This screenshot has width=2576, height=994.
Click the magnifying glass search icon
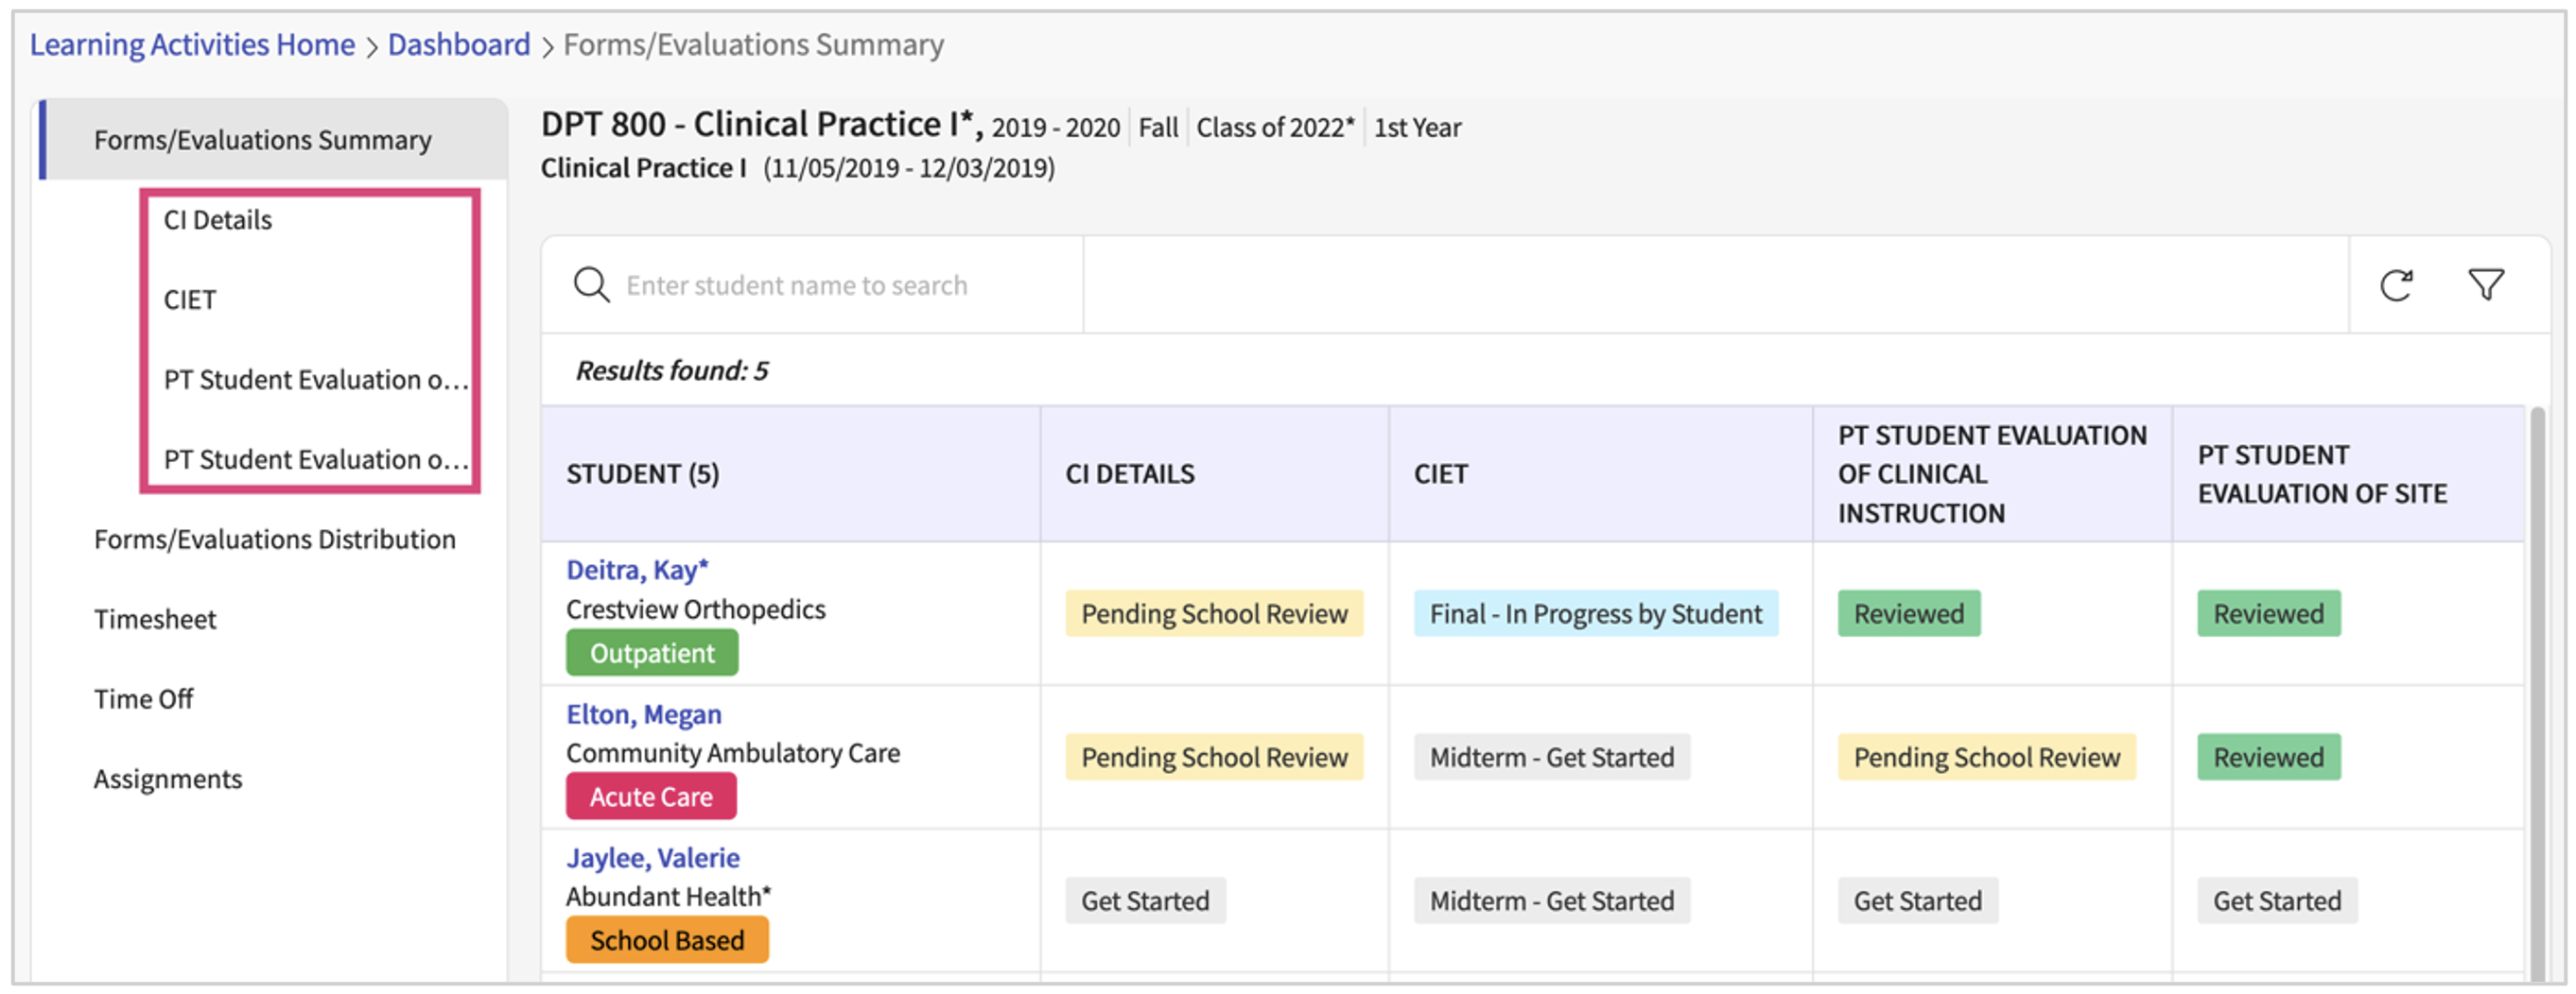tap(591, 285)
